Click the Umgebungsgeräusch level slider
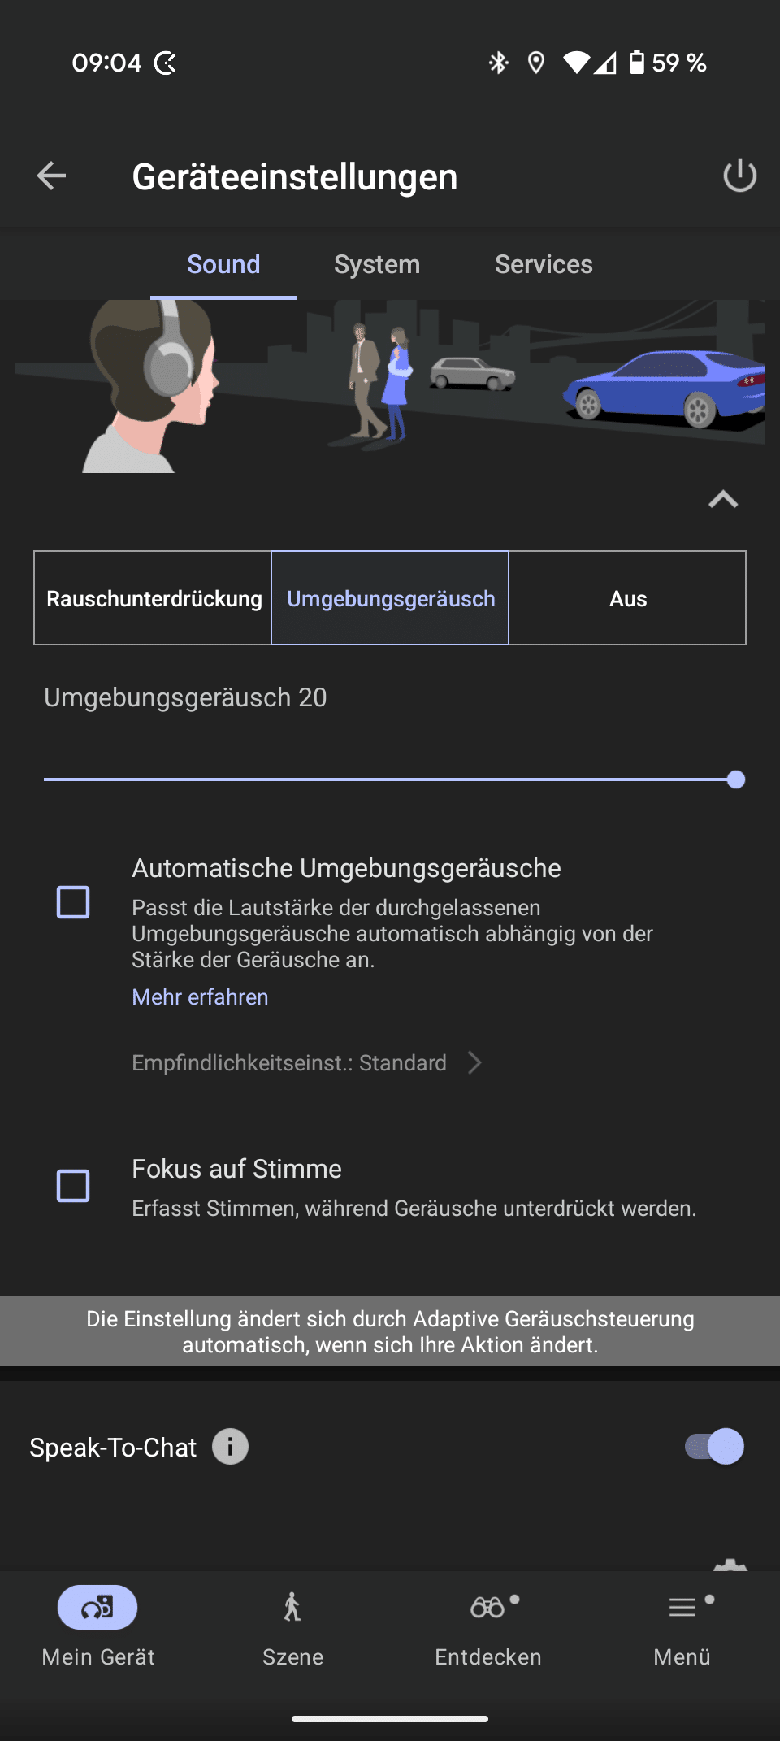Image resolution: width=780 pixels, height=1741 pixels. [x=390, y=779]
